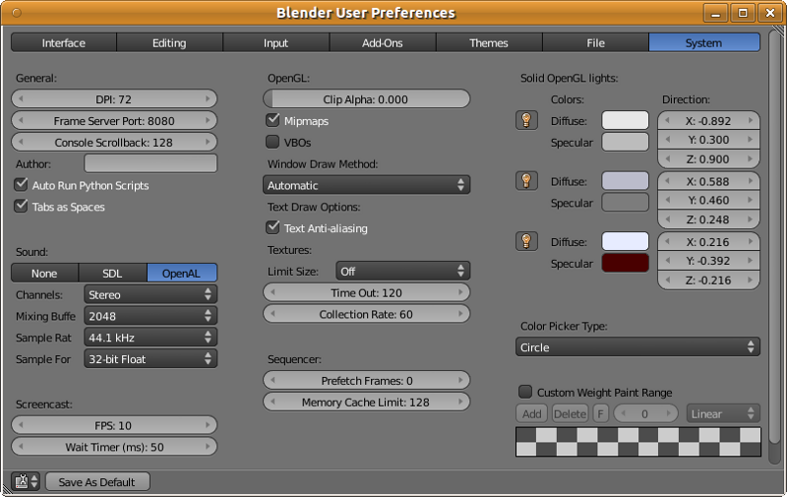Click the weight paint color ramp

637,442
